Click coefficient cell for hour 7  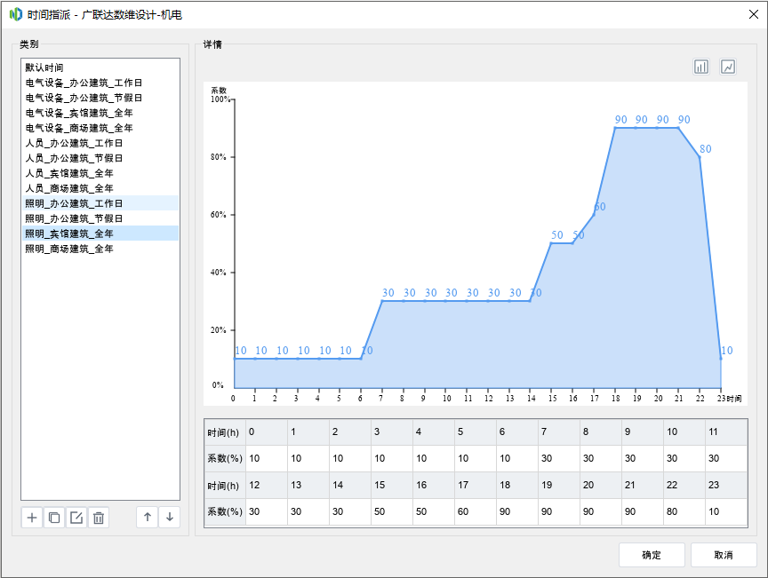559,459
